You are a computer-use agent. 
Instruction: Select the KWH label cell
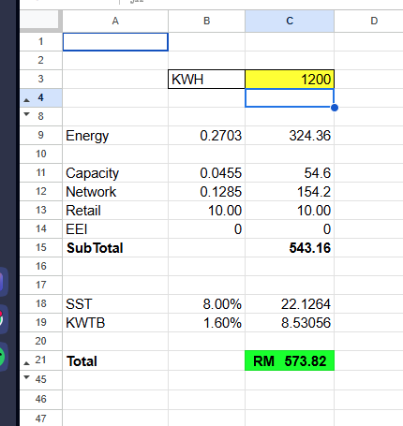pos(206,80)
